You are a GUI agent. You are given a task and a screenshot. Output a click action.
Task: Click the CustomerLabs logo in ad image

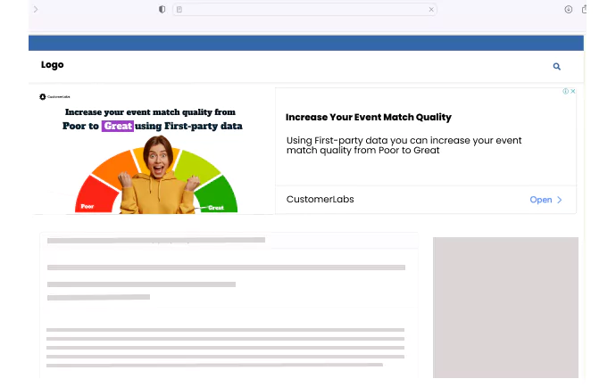click(54, 96)
